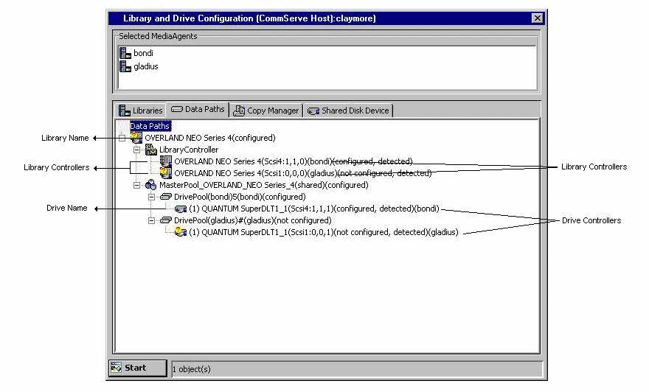Image resolution: width=649 pixels, height=392 pixels.
Task: Select DrivePool(bondi)5(bondi)(configured)
Action: point(240,197)
